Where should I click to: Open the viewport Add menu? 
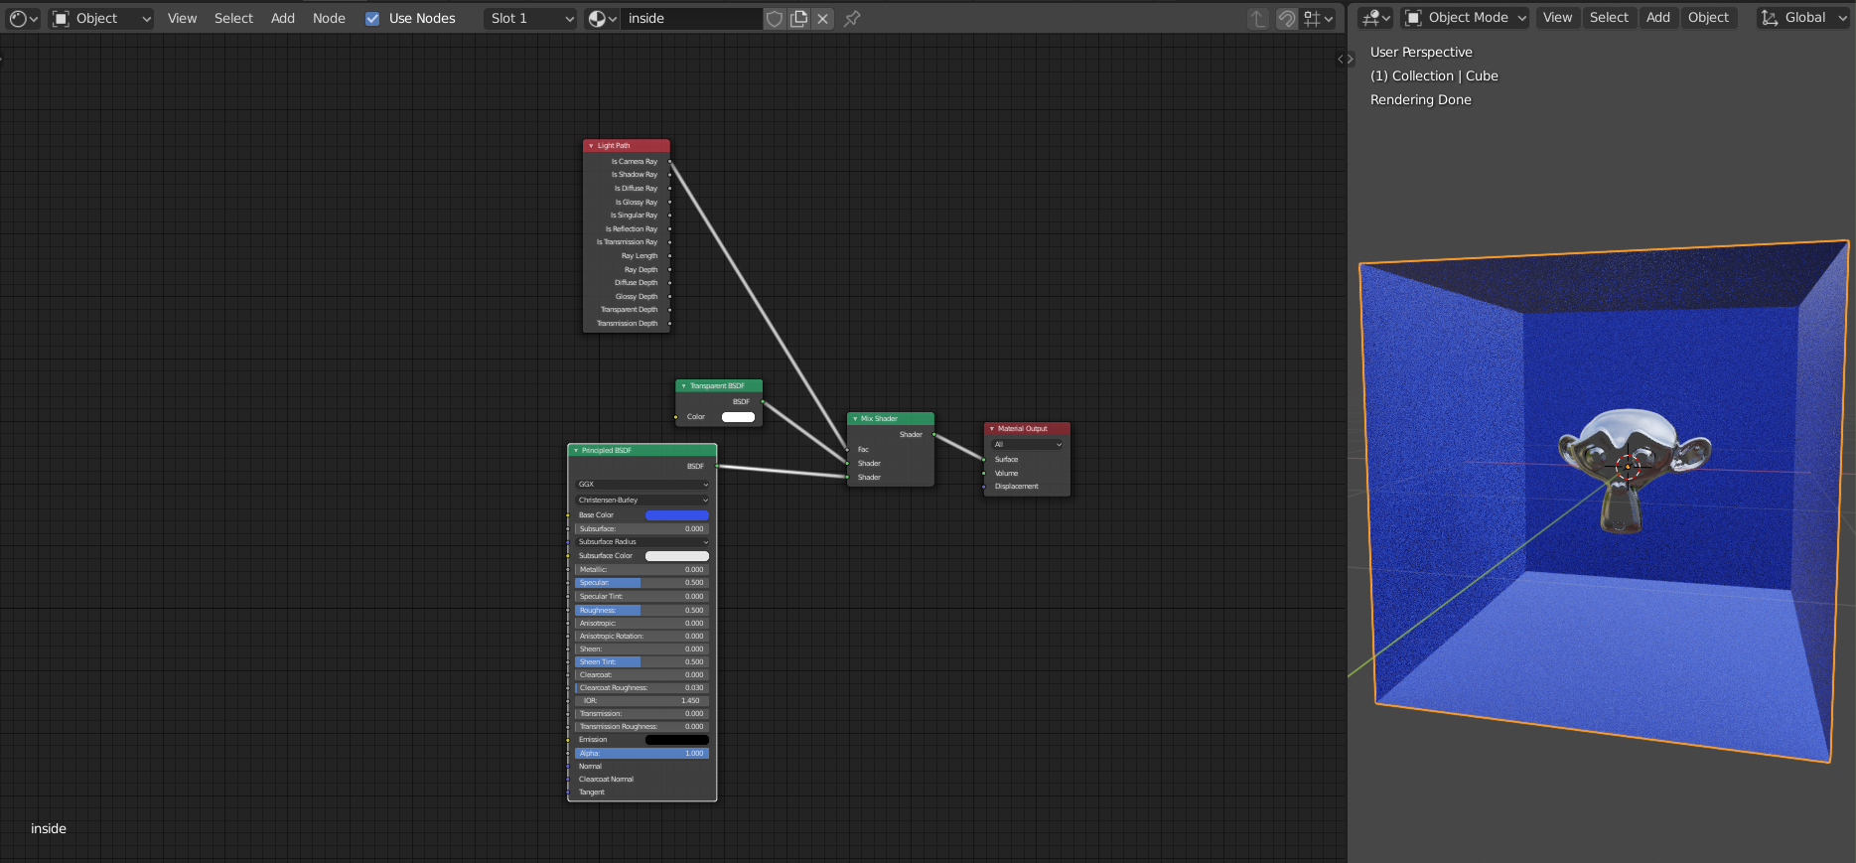pos(1657,17)
